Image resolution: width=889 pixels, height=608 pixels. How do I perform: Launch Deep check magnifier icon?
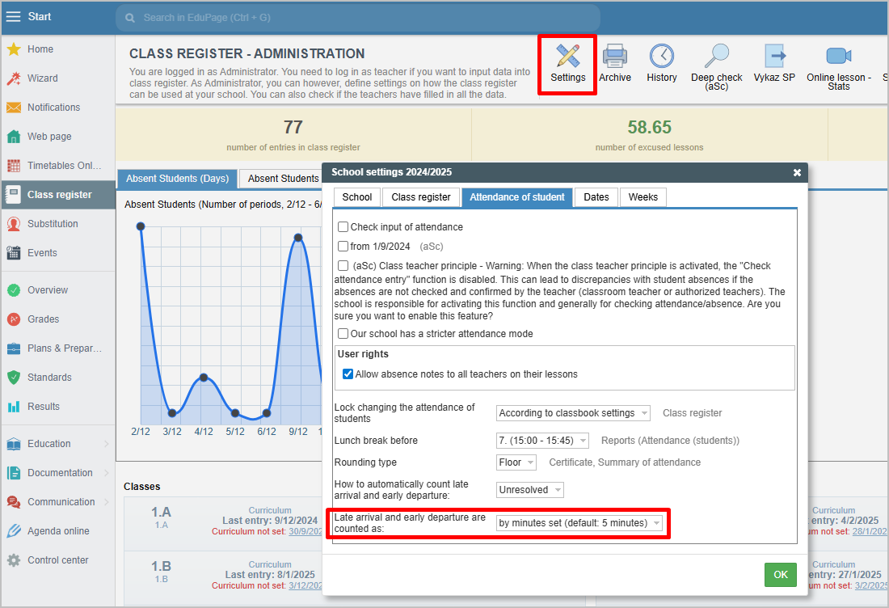[716, 57]
